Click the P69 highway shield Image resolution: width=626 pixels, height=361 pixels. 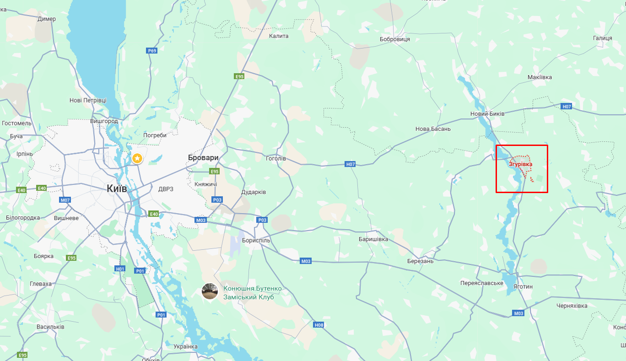pos(152,50)
